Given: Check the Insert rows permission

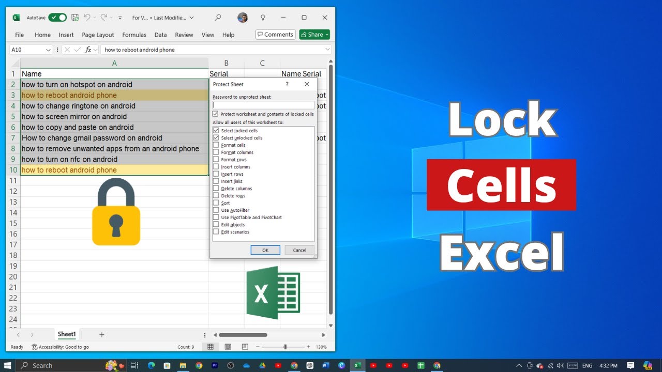Looking at the screenshot, I should [216, 174].
